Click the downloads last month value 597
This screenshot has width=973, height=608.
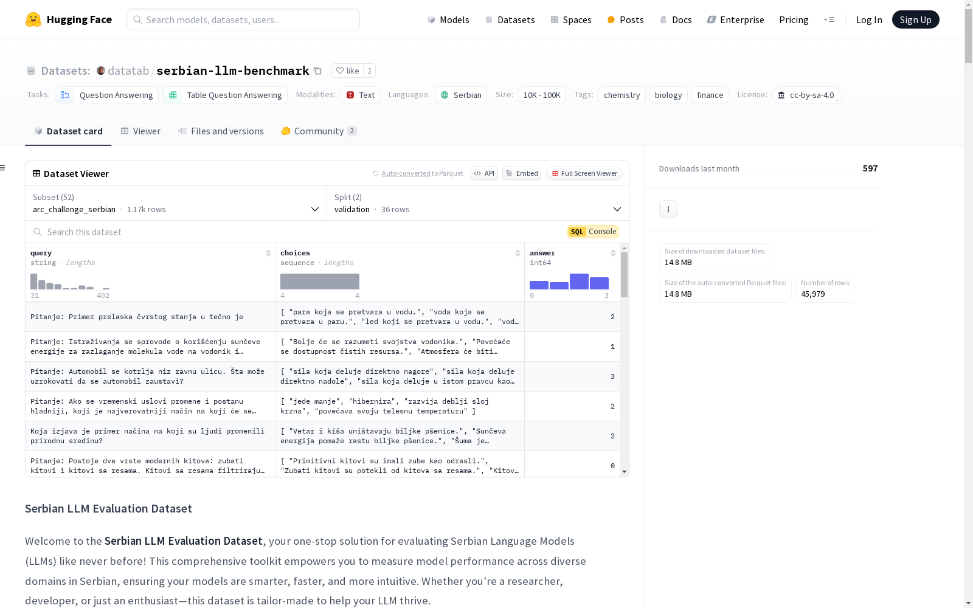click(870, 168)
